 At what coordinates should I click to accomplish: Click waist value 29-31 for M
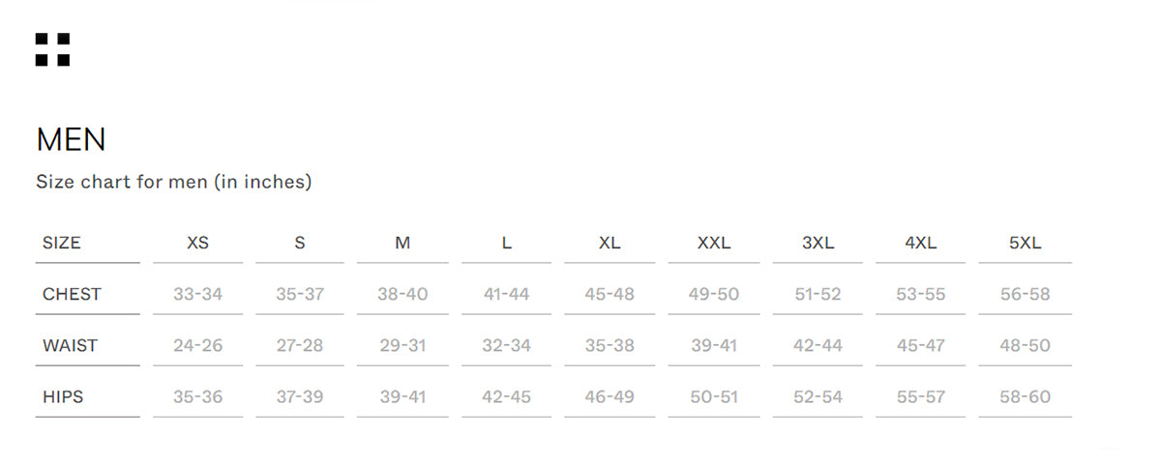point(402,345)
